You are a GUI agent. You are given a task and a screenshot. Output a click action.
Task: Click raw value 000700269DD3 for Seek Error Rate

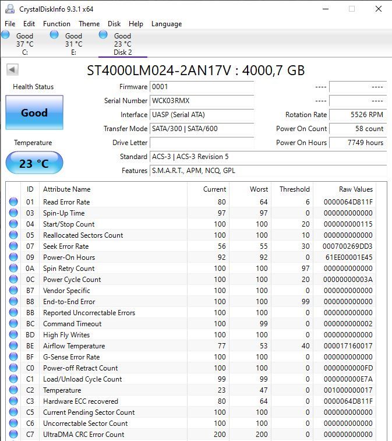click(348, 246)
